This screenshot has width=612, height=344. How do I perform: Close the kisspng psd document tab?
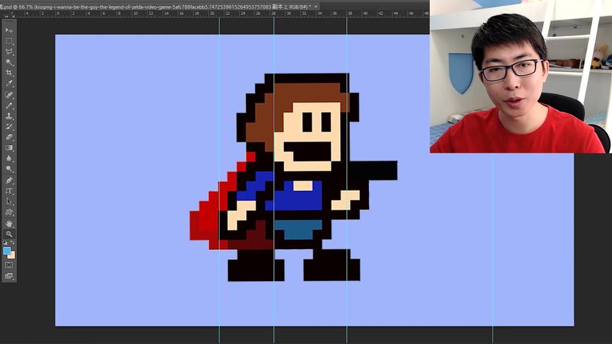316,6
